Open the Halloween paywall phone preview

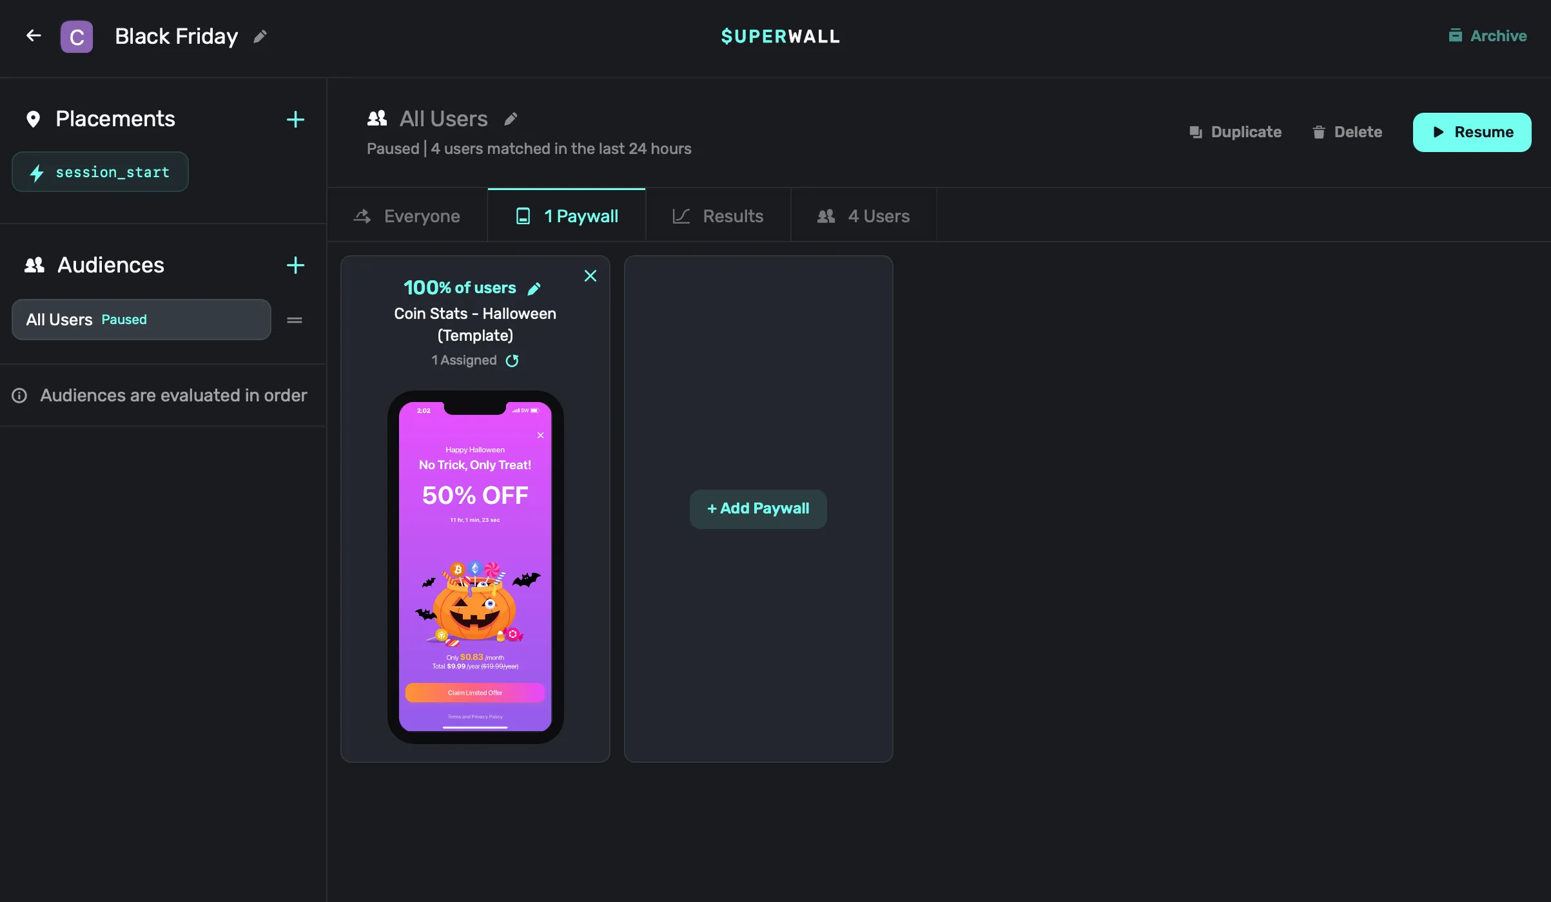click(x=476, y=567)
